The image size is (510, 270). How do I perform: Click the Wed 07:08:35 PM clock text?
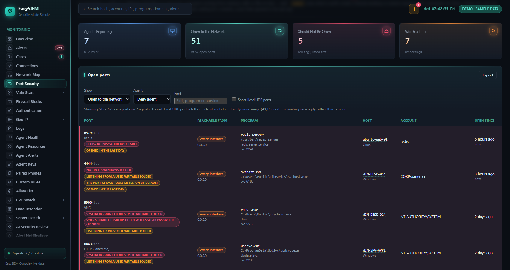click(x=439, y=9)
